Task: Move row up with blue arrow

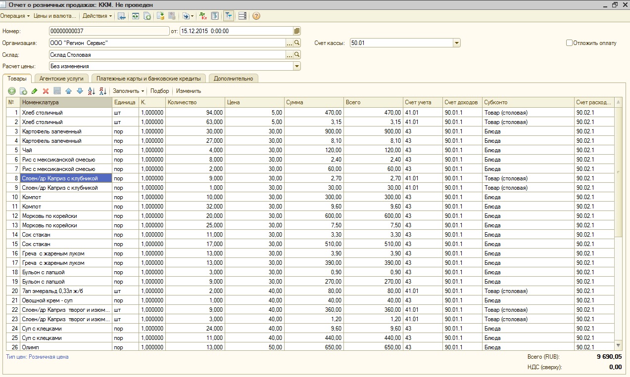Action: [x=68, y=91]
